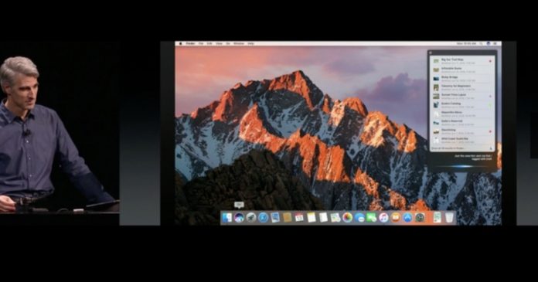Open the Edit menu

click(209, 43)
